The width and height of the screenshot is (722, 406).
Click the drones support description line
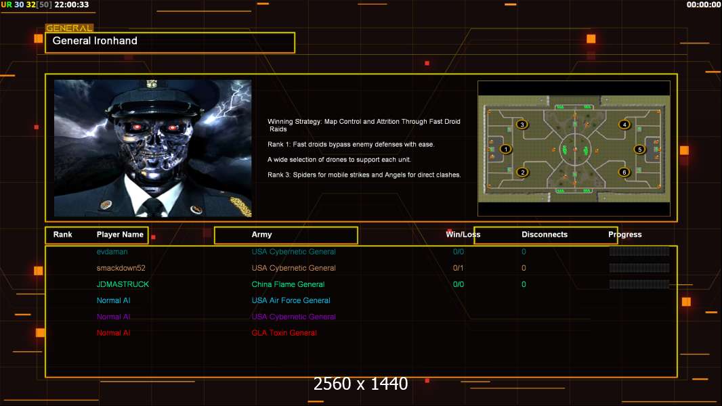[339, 160]
